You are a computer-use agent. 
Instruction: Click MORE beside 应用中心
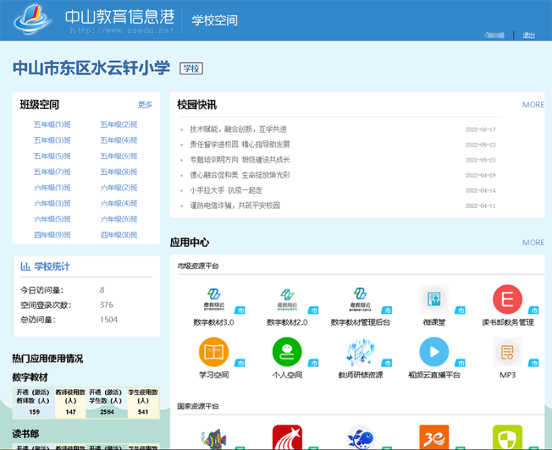pos(532,243)
